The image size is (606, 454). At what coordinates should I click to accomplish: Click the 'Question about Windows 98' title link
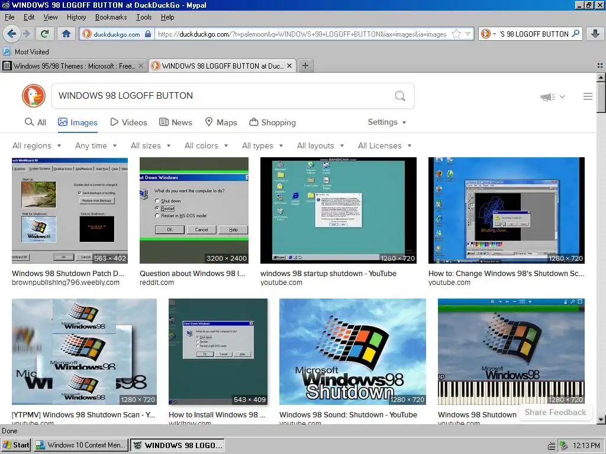coord(192,273)
